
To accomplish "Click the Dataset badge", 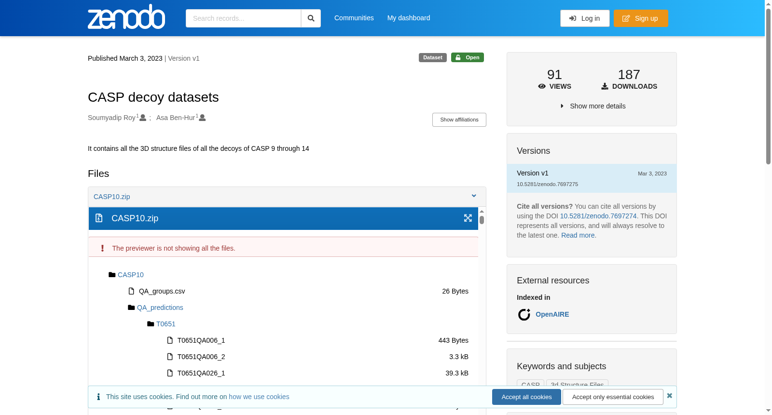I will click(x=433, y=57).
